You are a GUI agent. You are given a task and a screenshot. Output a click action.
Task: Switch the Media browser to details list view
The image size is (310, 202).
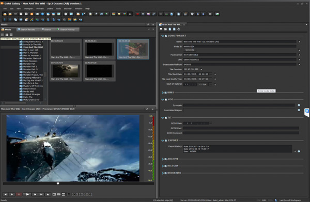[x=11, y=35]
